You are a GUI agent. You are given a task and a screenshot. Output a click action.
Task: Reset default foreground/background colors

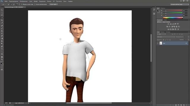(x=1, y=62)
